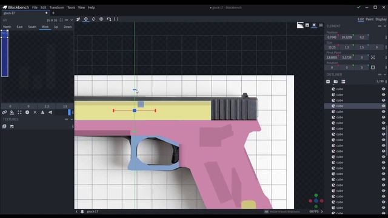Switch UV face to Down tab

tap(67, 27)
